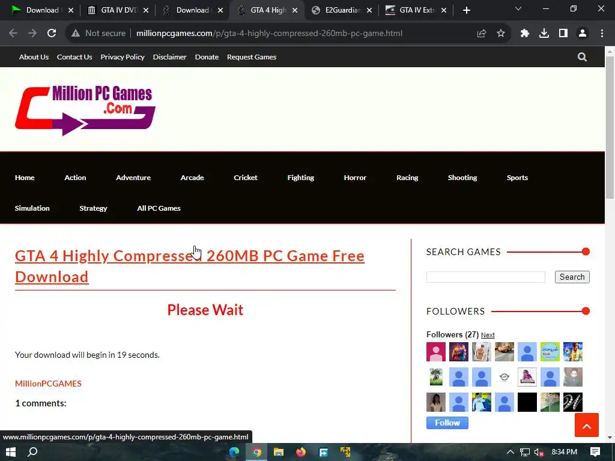
Task: Open the Contact Us page
Action: point(74,57)
